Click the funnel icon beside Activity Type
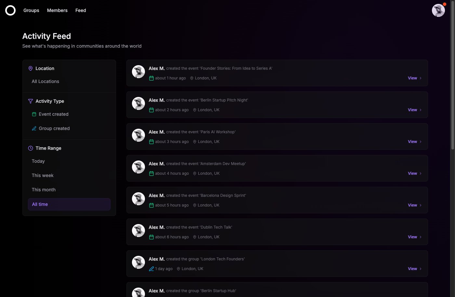 (x=31, y=101)
